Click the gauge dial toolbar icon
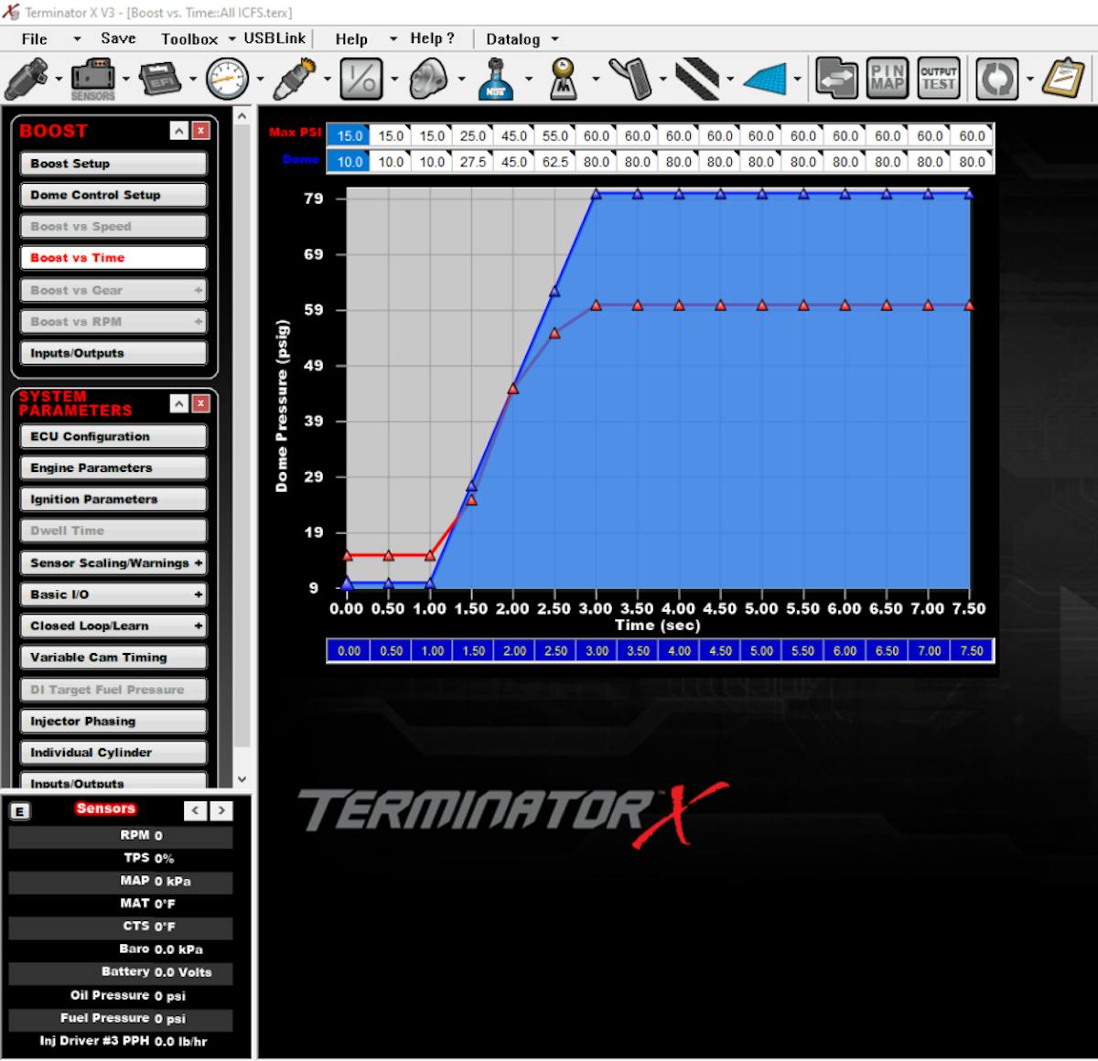The height and width of the screenshot is (1061, 1098). (227, 80)
